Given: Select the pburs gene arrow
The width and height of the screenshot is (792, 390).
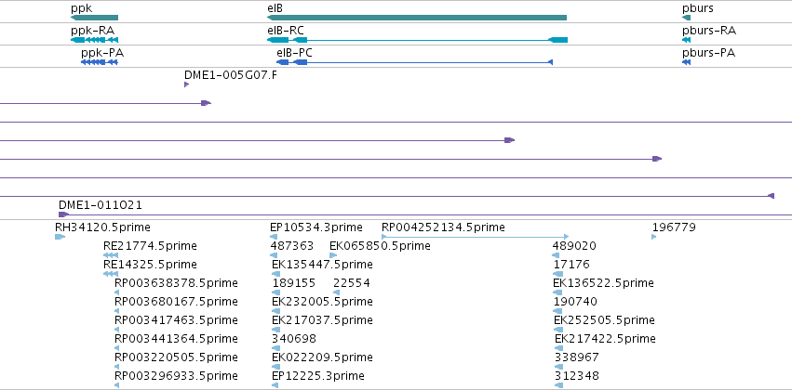Looking at the screenshot, I should pos(686,18).
